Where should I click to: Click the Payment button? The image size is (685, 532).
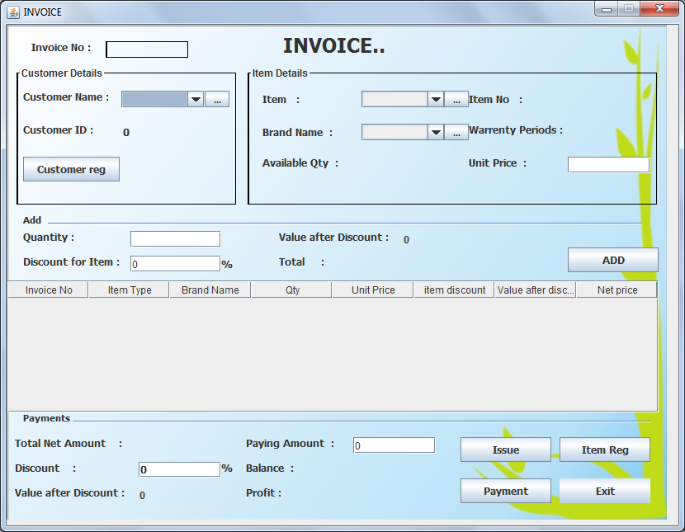[x=505, y=491]
